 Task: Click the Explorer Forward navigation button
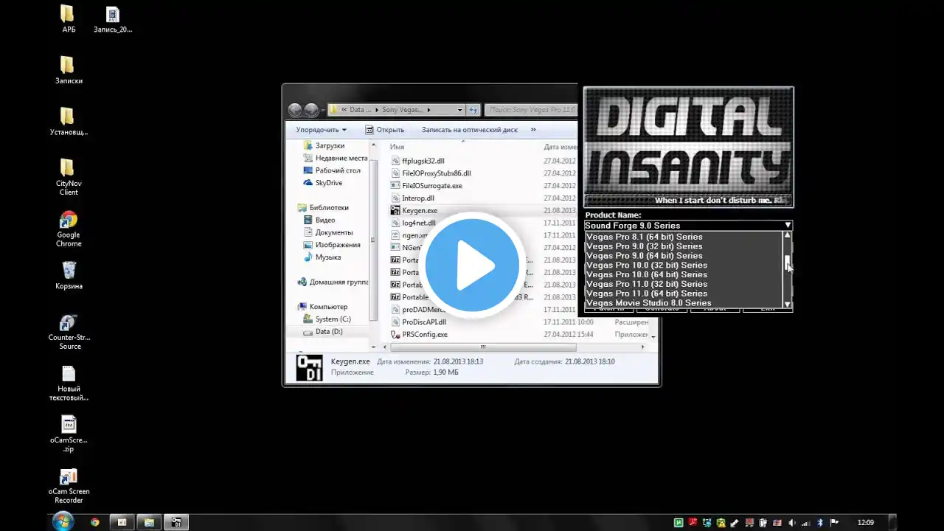[x=311, y=110]
